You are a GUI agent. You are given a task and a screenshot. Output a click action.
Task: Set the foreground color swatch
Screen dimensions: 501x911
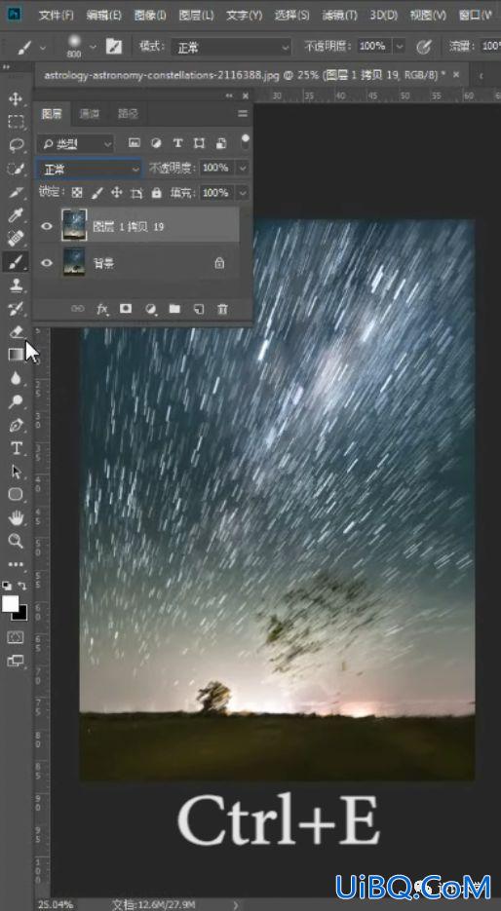coord(10,604)
